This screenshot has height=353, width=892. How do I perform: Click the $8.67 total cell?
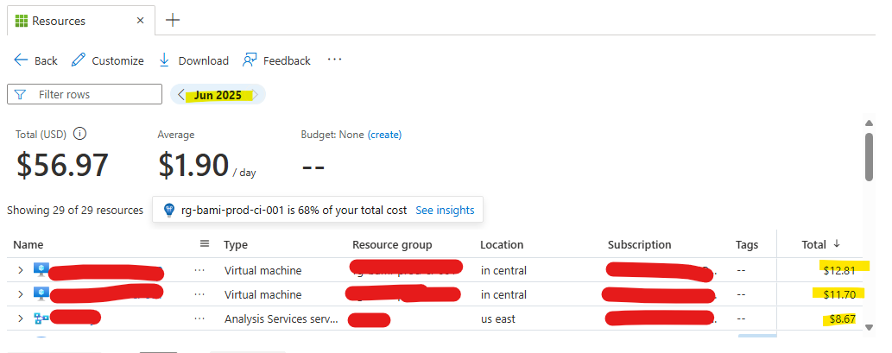click(x=842, y=318)
